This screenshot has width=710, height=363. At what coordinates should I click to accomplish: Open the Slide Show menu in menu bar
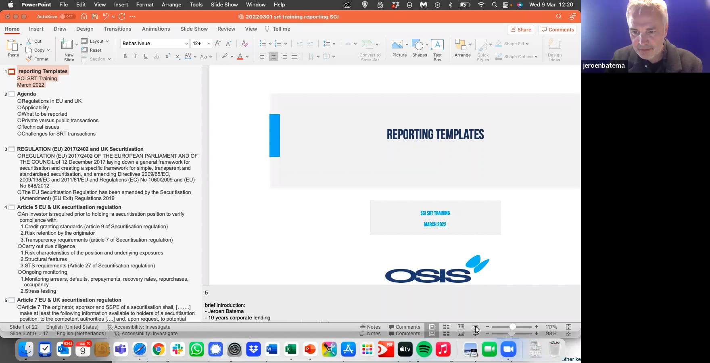coord(224,4)
